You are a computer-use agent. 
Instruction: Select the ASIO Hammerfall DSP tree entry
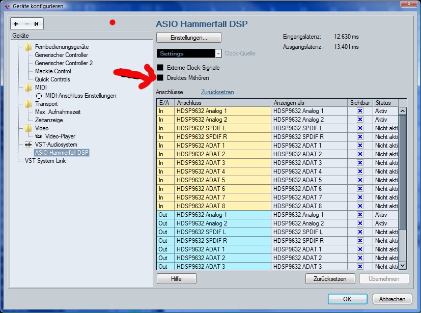62,153
